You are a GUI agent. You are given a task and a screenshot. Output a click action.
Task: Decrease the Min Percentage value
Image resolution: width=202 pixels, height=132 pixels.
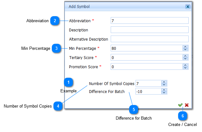(185, 49)
